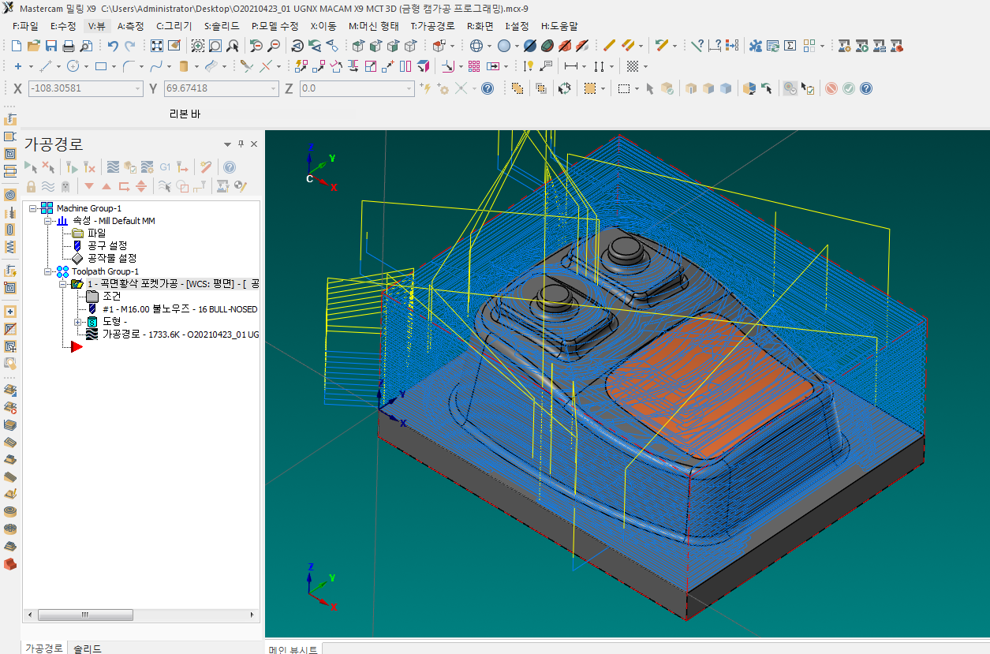The width and height of the screenshot is (990, 654).
Task: Click the red insert arrow in tree
Action: pos(77,346)
